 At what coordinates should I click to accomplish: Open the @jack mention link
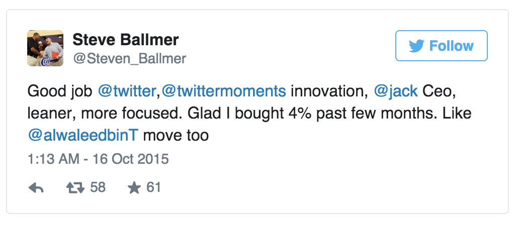click(396, 91)
